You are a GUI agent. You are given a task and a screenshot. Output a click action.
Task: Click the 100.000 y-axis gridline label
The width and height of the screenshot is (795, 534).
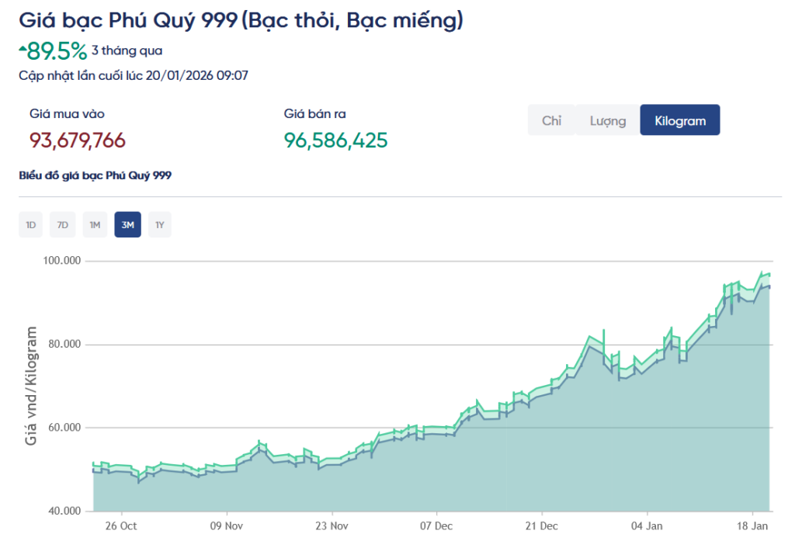point(62,261)
